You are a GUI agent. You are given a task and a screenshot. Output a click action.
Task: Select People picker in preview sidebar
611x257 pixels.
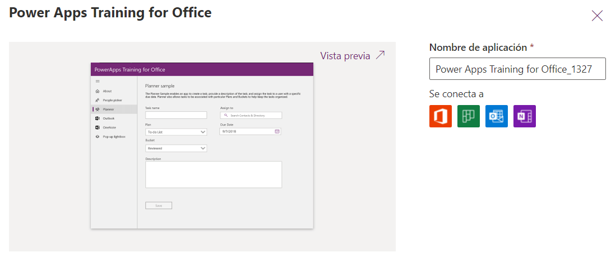[112, 100]
